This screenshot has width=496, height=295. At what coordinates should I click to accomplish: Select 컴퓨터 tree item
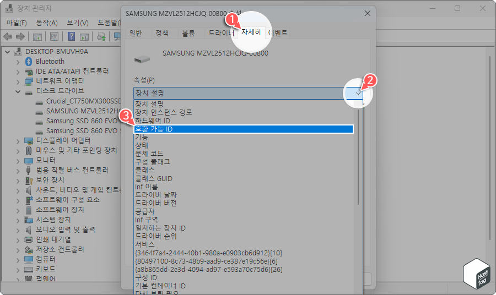click(45, 259)
